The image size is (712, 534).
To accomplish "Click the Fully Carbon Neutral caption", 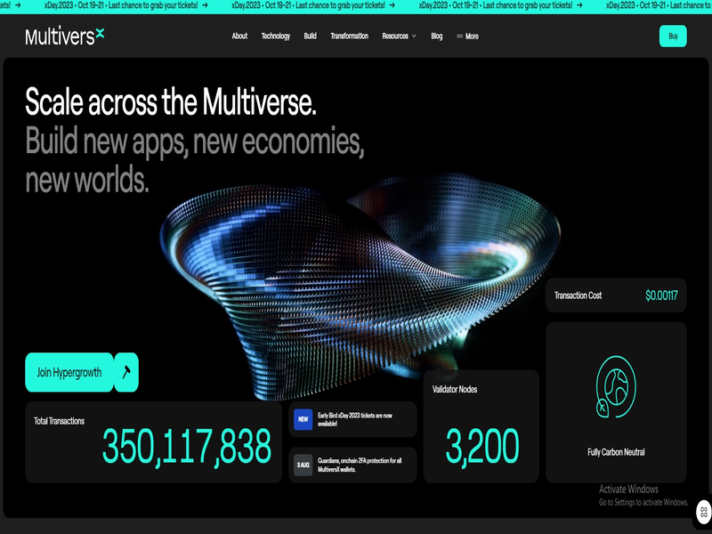I will tap(616, 452).
